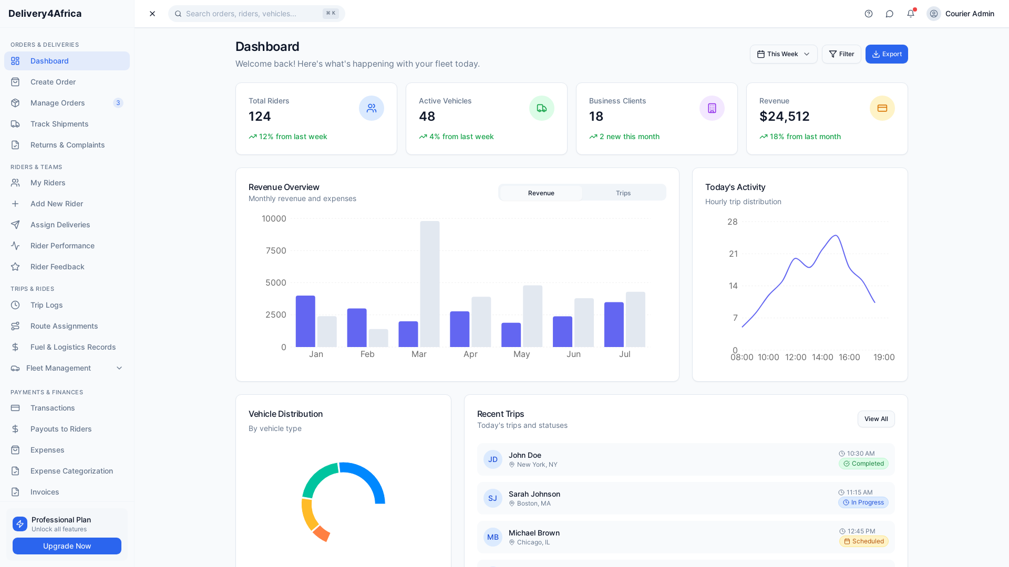Click the Track Shipments truck icon
The image size is (1009, 567).
pyautogui.click(x=15, y=124)
